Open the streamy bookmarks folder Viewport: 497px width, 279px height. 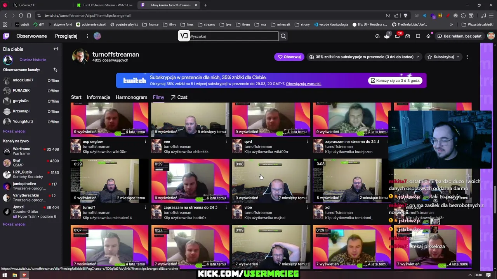point(206,24)
